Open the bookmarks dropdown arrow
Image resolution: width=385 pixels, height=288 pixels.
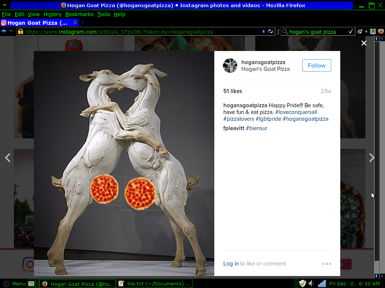[366, 31]
